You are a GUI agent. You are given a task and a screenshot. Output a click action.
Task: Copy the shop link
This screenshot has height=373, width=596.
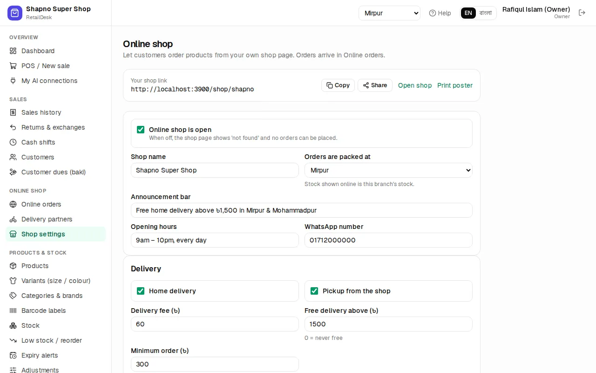338,85
